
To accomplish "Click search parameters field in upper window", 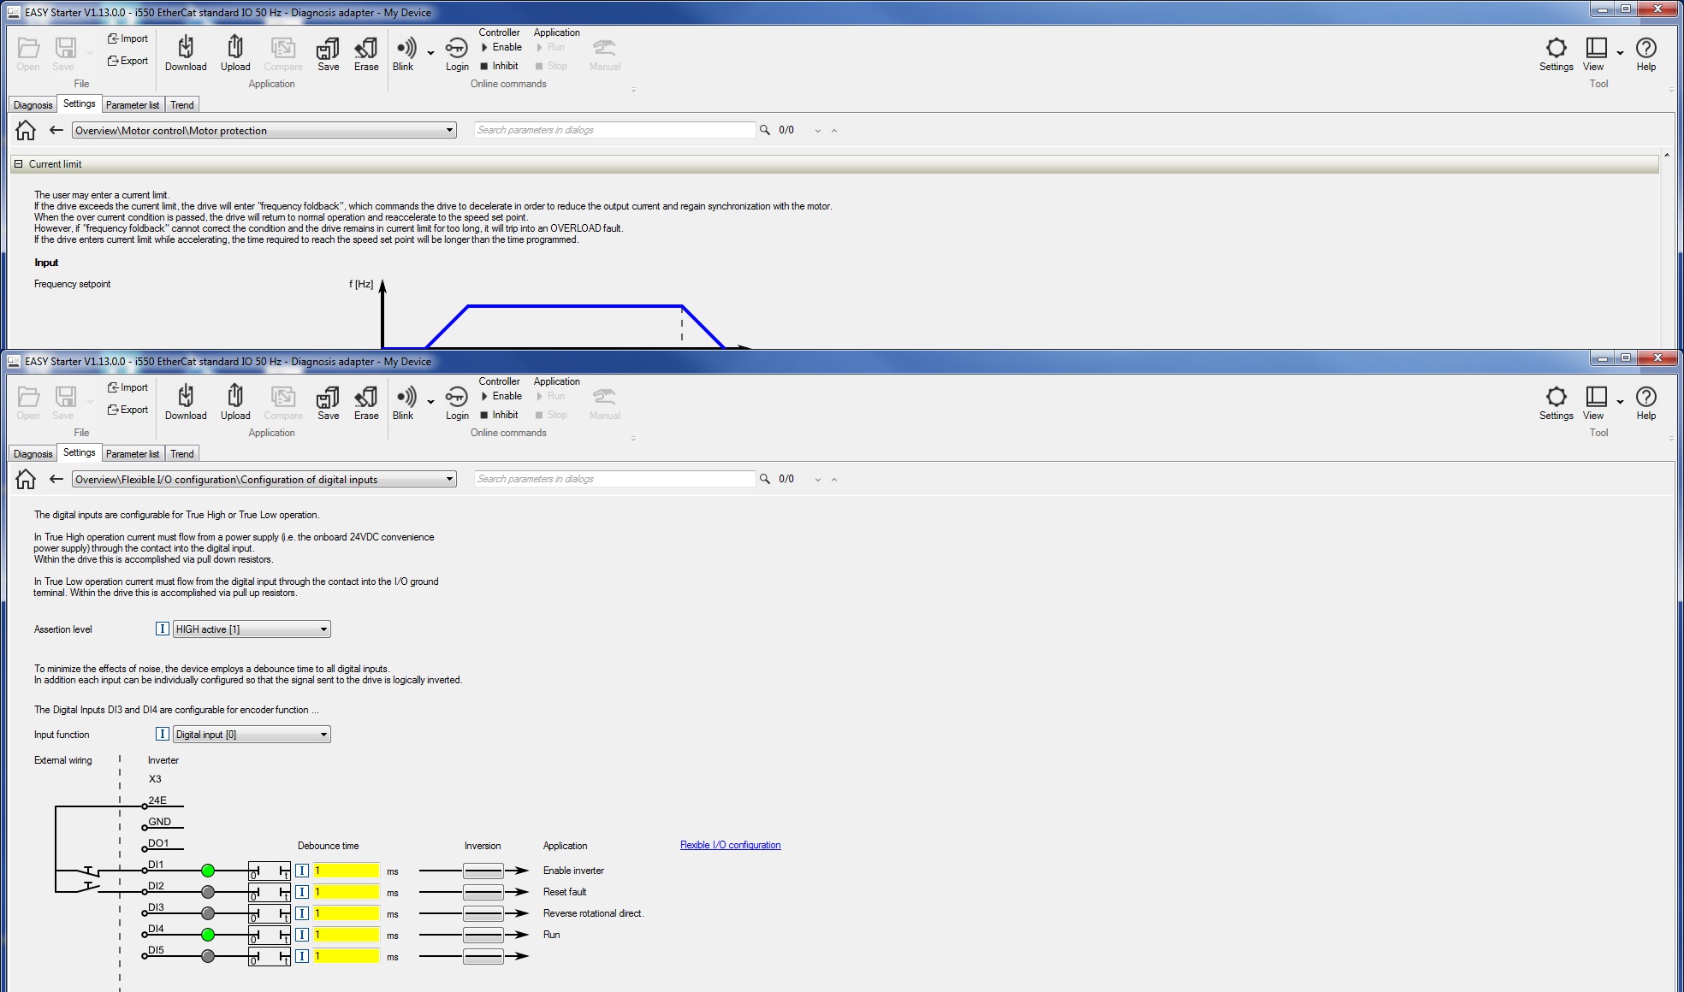I will (x=614, y=130).
